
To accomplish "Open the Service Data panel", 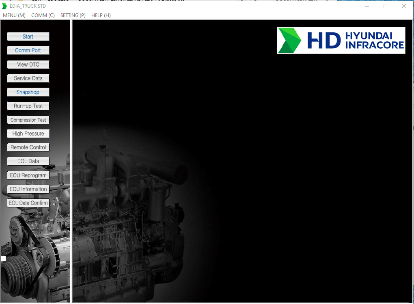I will click(28, 78).
